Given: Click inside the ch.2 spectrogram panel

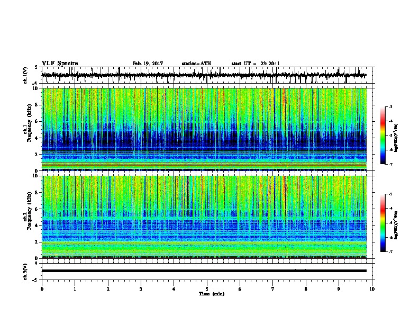Looking at the screenshot, I should [204, 217].
